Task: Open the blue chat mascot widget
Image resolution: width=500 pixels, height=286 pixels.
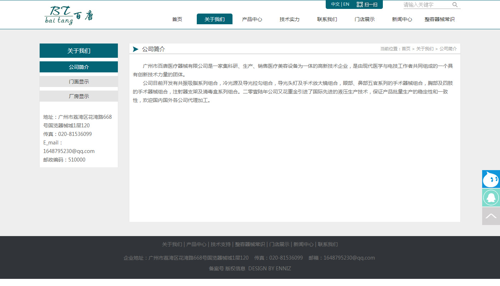Action: click(491, 179)
